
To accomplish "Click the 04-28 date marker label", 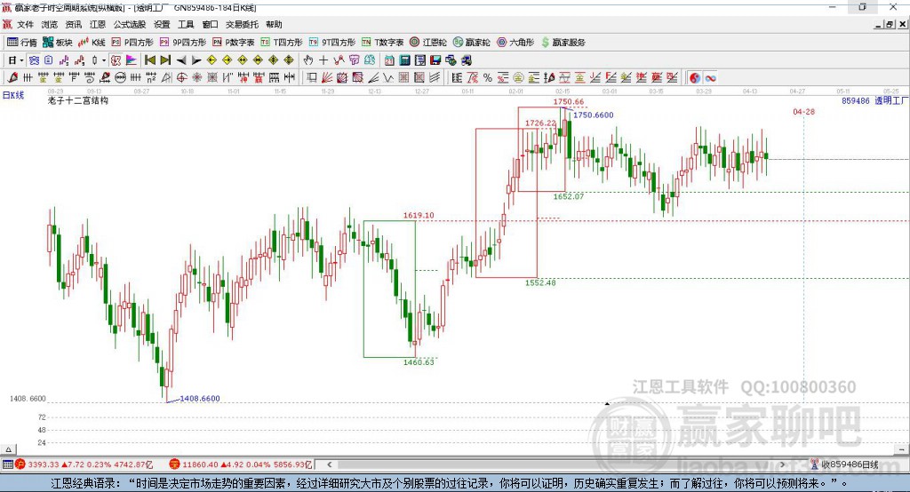I will coord(803,111).
